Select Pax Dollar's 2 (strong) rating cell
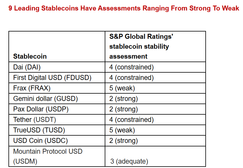 [123, 109]
